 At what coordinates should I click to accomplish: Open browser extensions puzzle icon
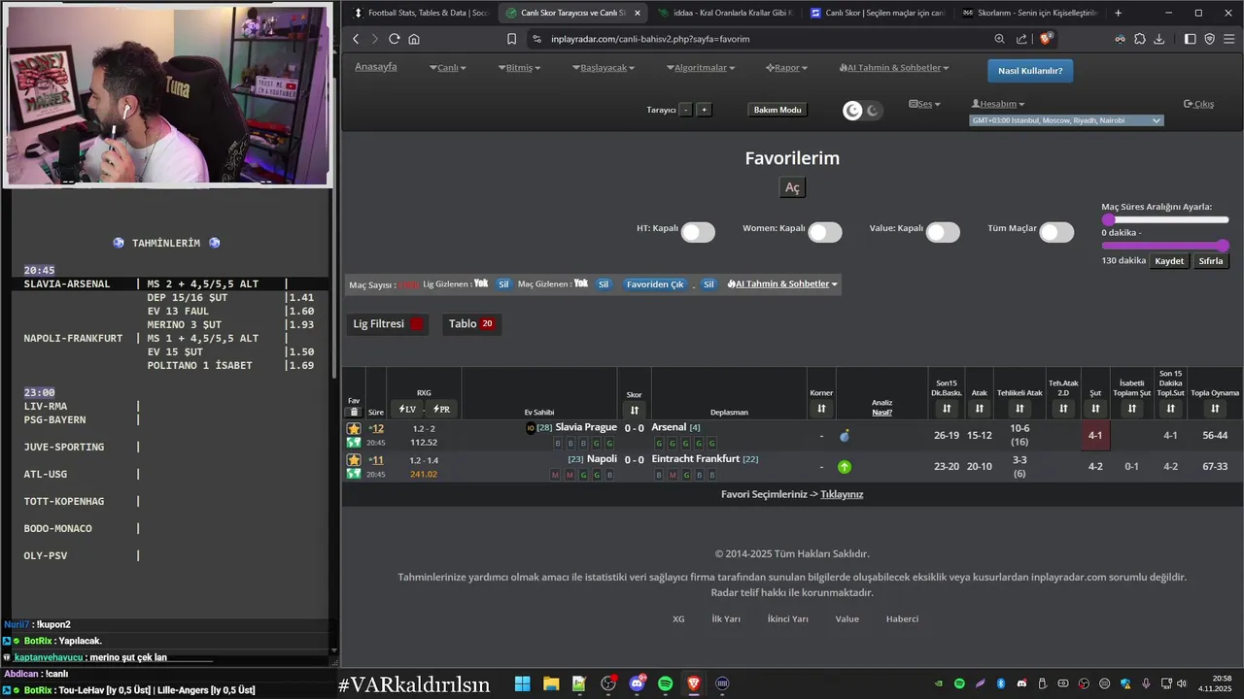pos(1140,39)
